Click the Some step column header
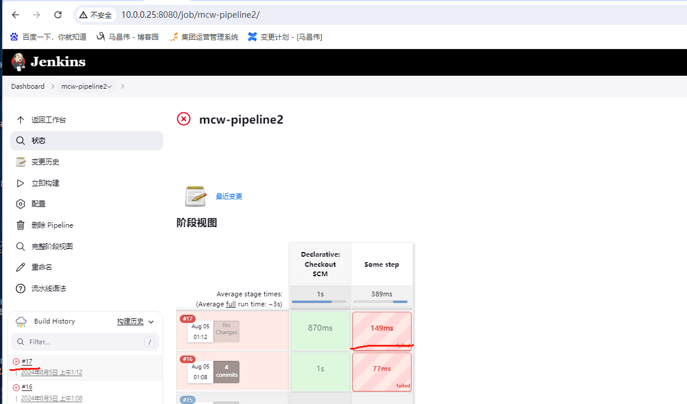This screenshot has height=404, width=687. (381, 264)
